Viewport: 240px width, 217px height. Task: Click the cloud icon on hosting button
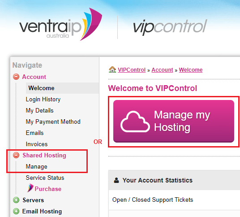coord(135,122)
